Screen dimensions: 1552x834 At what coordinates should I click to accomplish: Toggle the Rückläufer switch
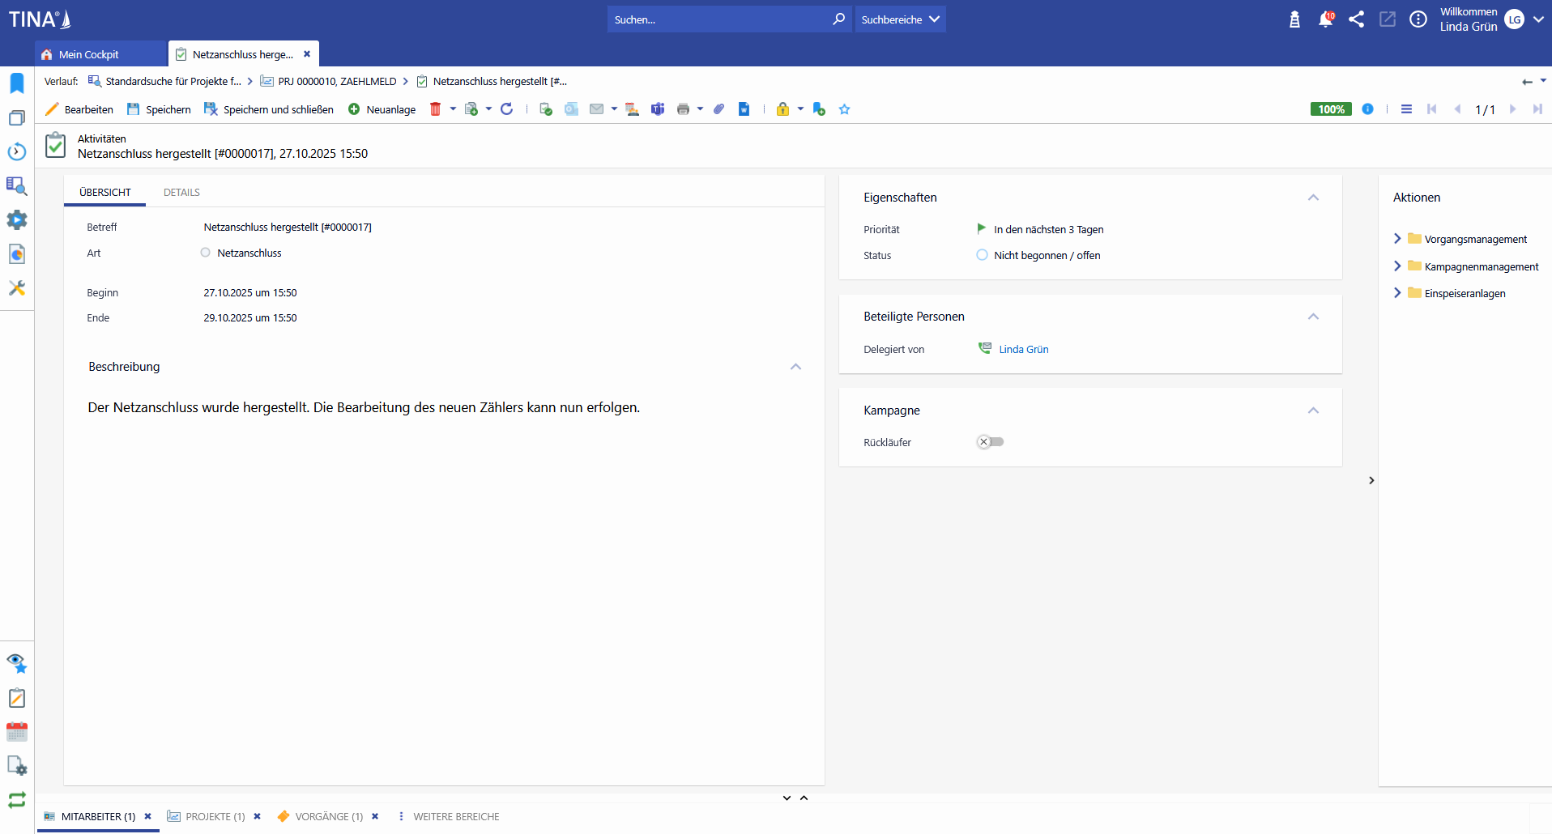pos(990,442)
